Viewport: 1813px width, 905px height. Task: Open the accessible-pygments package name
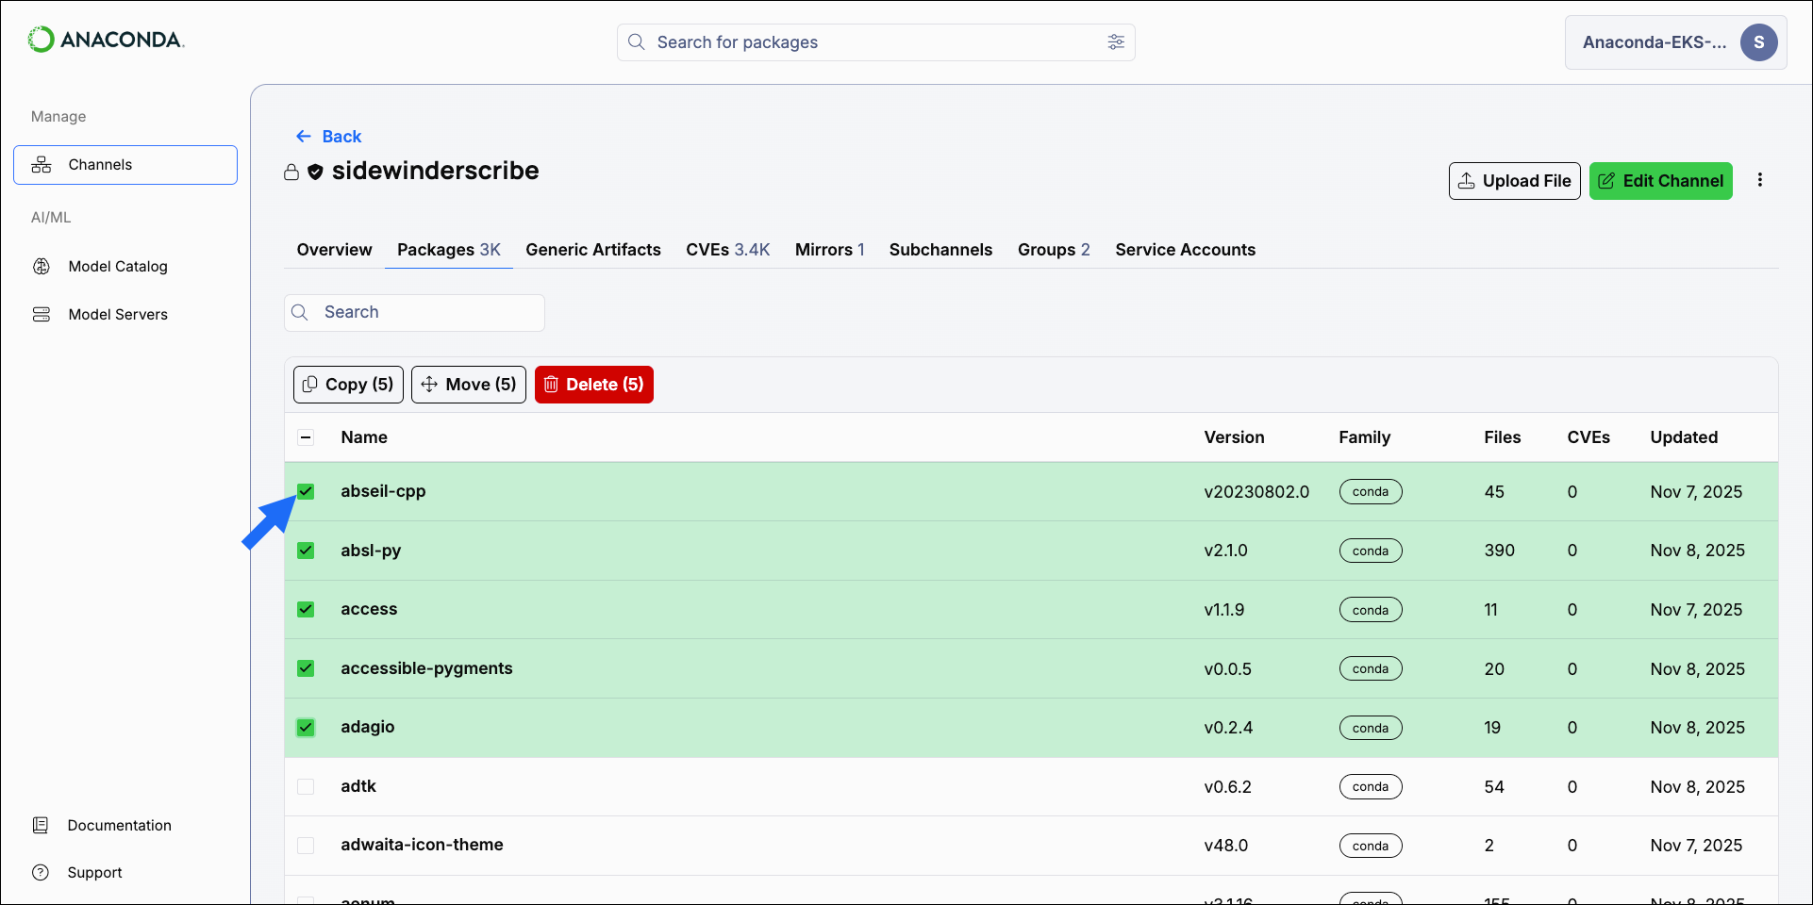point(426,668)
